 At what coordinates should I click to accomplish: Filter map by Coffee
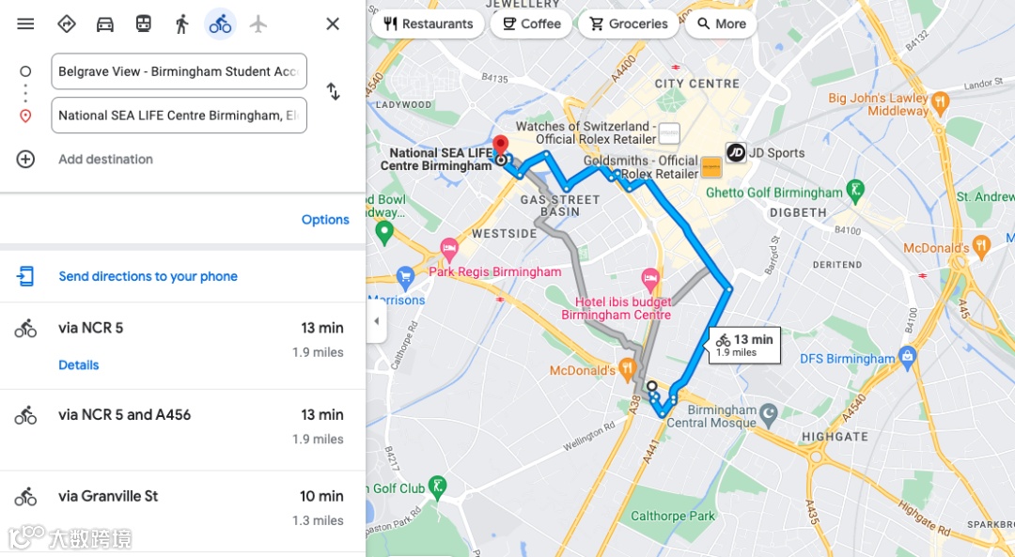coord(531,23)
